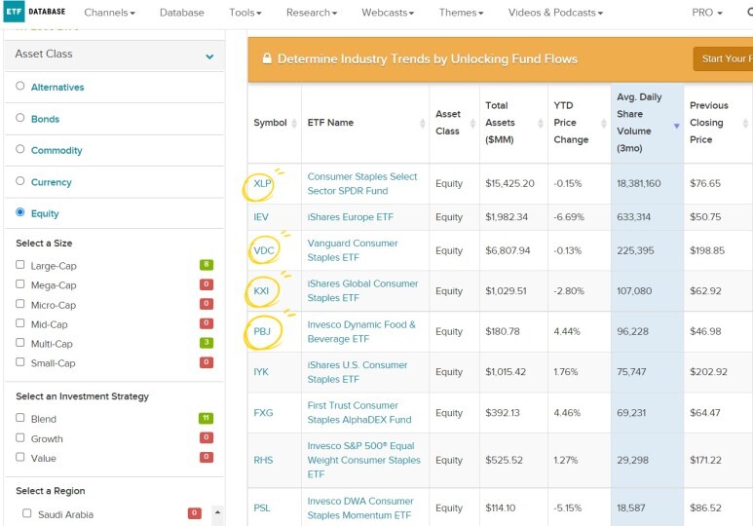This screenshot has width=753, height=526.
Task: Open Invesco DWA Consumer Staples Momentum ETF
Action: (x=360, y=507)
